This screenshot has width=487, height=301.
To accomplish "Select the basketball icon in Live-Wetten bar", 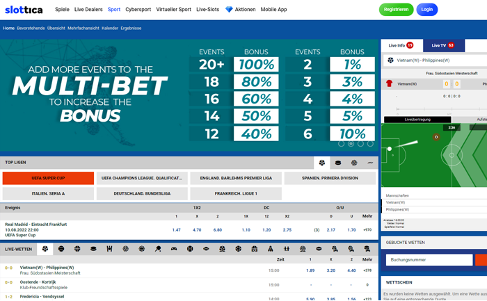I will point(77,249).
